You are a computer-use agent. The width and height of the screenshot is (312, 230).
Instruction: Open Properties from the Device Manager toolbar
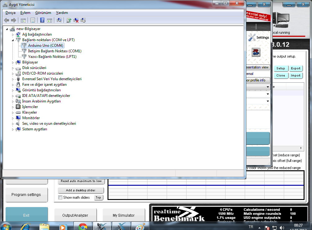coord(33,20)
